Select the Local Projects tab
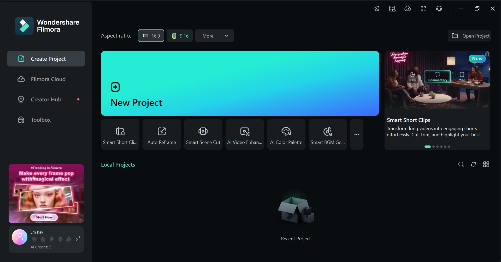The width and height of the screenshot is (501, 262). (118, 165)
